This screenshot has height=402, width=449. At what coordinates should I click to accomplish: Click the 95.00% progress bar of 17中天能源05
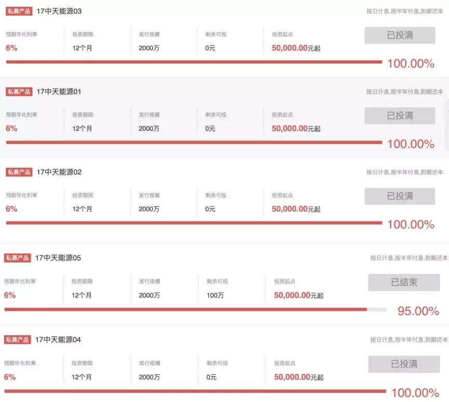point(195,310)
